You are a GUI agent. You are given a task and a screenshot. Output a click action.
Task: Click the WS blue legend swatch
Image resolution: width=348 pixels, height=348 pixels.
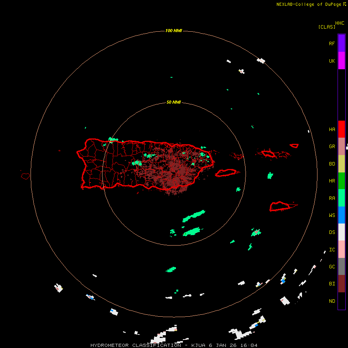point(341,215)
